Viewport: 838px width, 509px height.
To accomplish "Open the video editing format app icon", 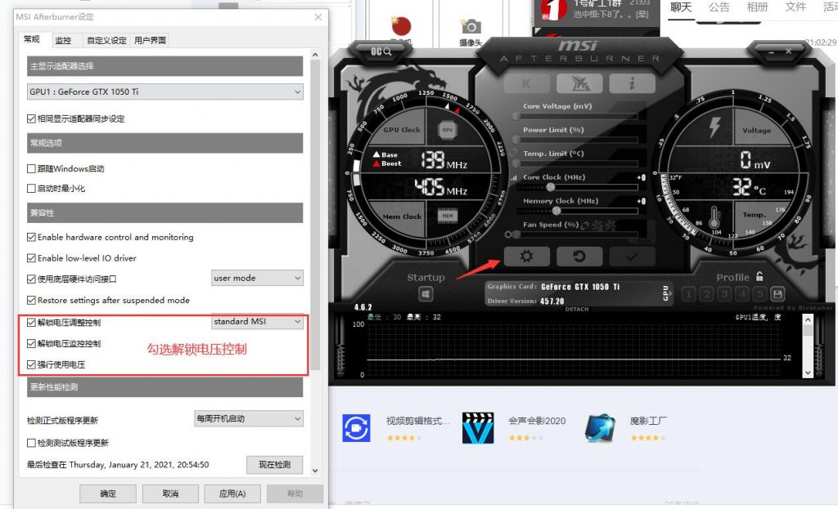I will point(357,427).
